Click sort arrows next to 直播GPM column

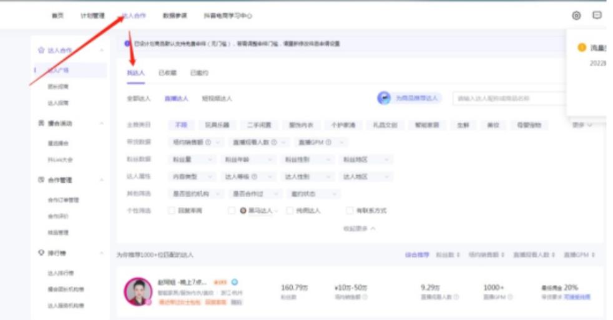(x=593, y=255)
